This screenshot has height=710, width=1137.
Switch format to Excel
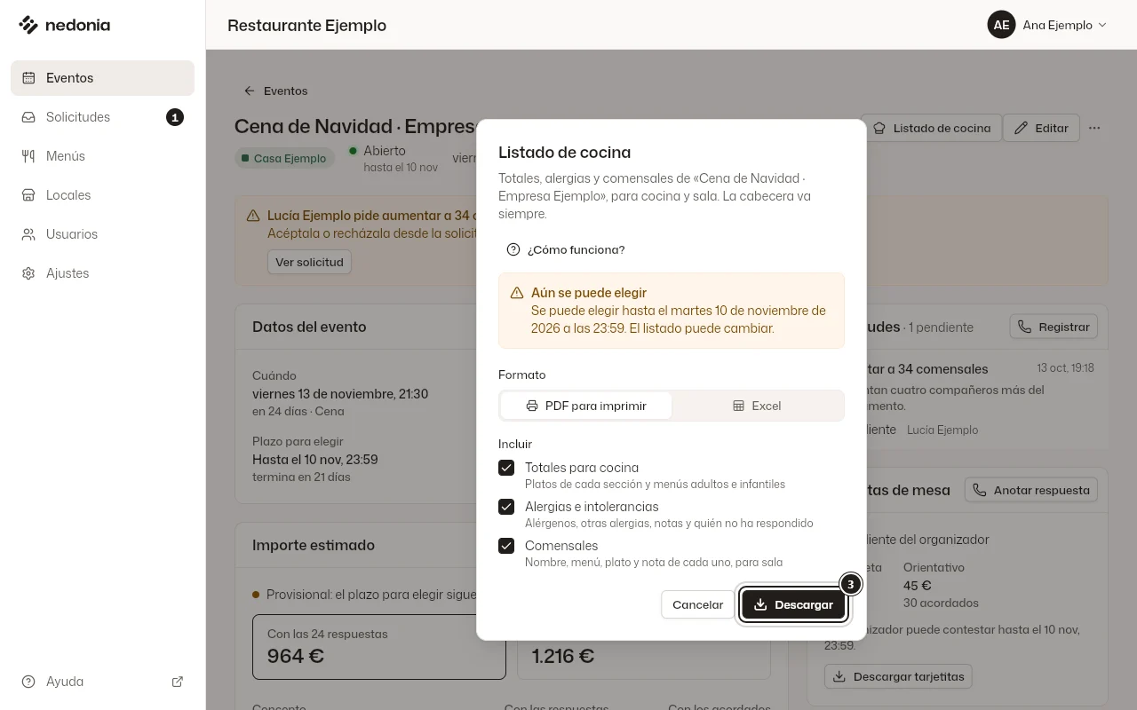click(757, 406)
